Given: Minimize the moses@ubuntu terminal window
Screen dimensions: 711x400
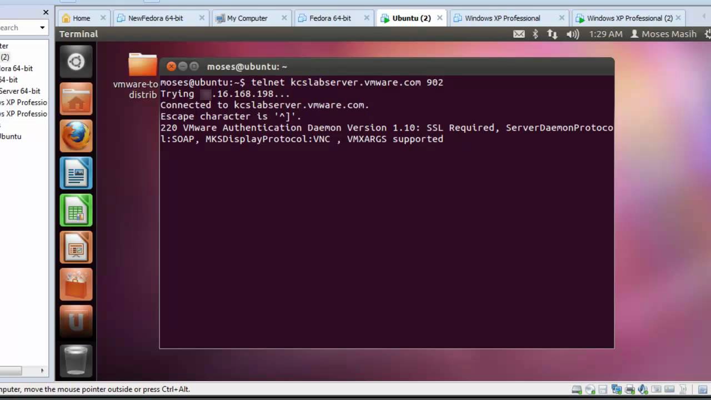Looking at the screenshot, I should pos(183,67).
